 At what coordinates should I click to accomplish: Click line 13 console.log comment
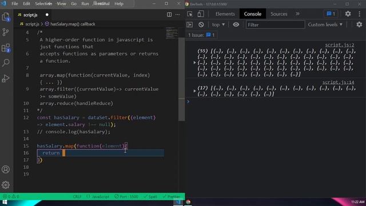point(74,132)
